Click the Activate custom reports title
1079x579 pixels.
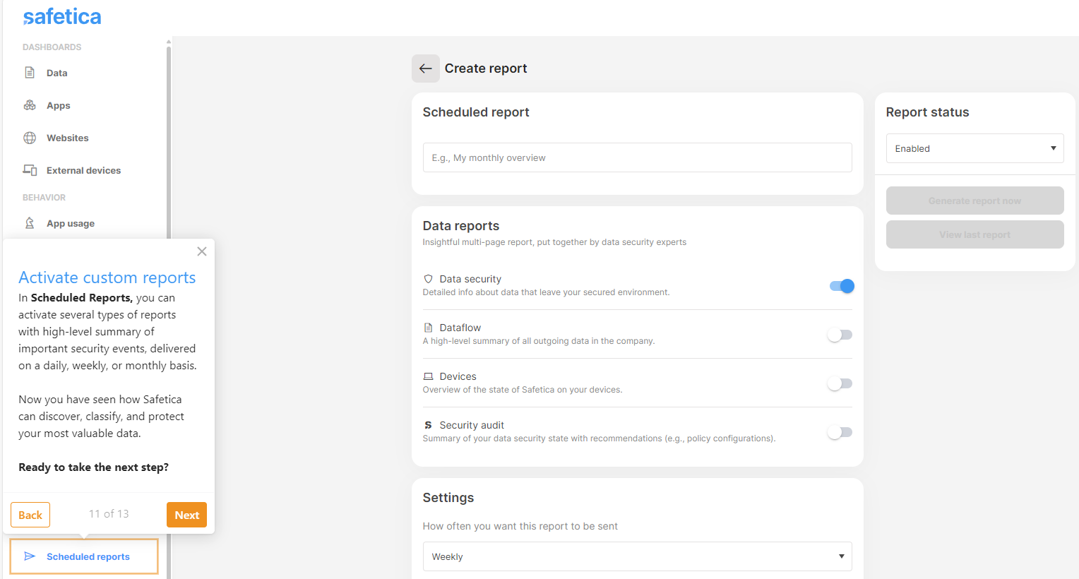pyautogui.click(x=107, y=277)
